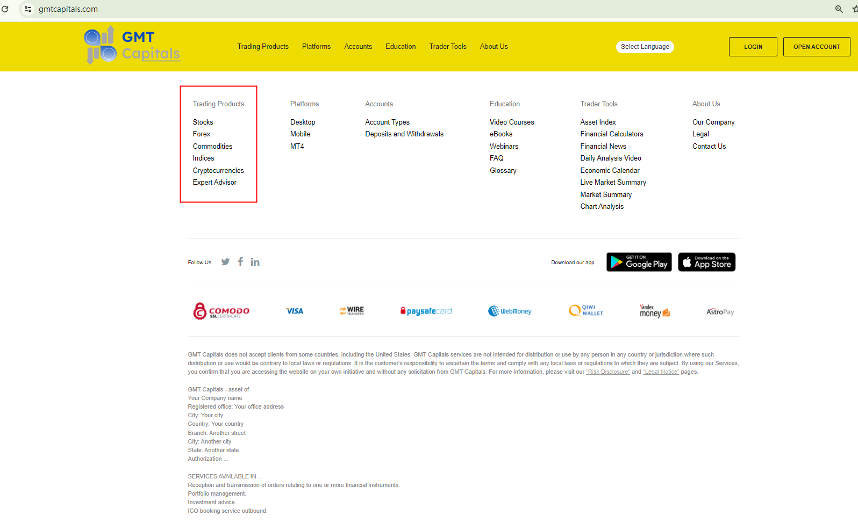Click the Platforms footer column heading
Viewport: 858px width, 523px height.
pyautogui.click(x=304, y=104)
